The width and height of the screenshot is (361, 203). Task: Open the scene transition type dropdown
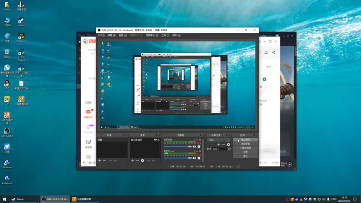click(x=219, y=140)
